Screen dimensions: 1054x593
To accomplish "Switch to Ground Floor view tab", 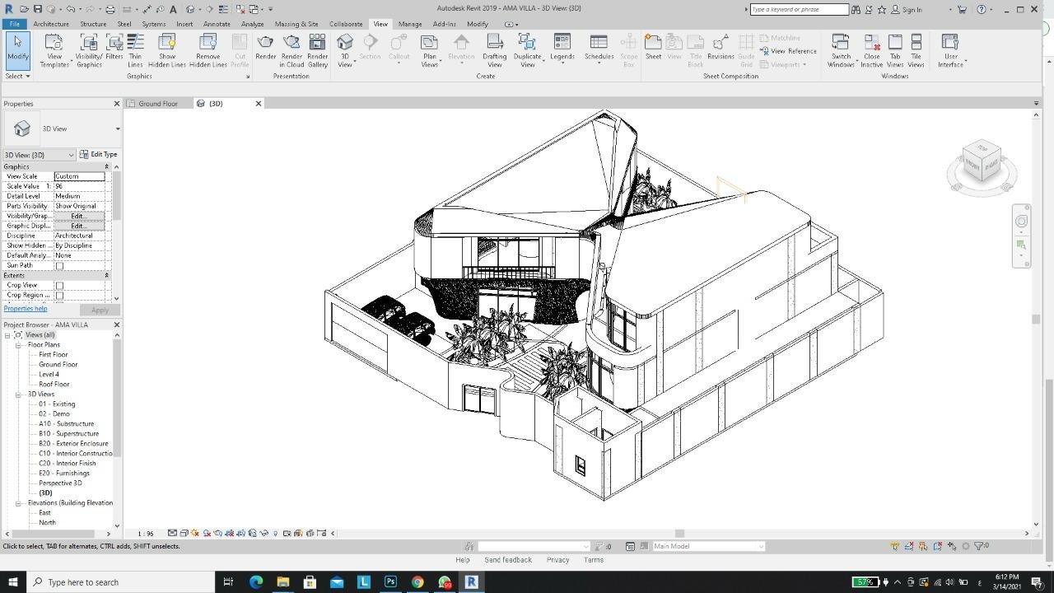I will pos(157,104).
